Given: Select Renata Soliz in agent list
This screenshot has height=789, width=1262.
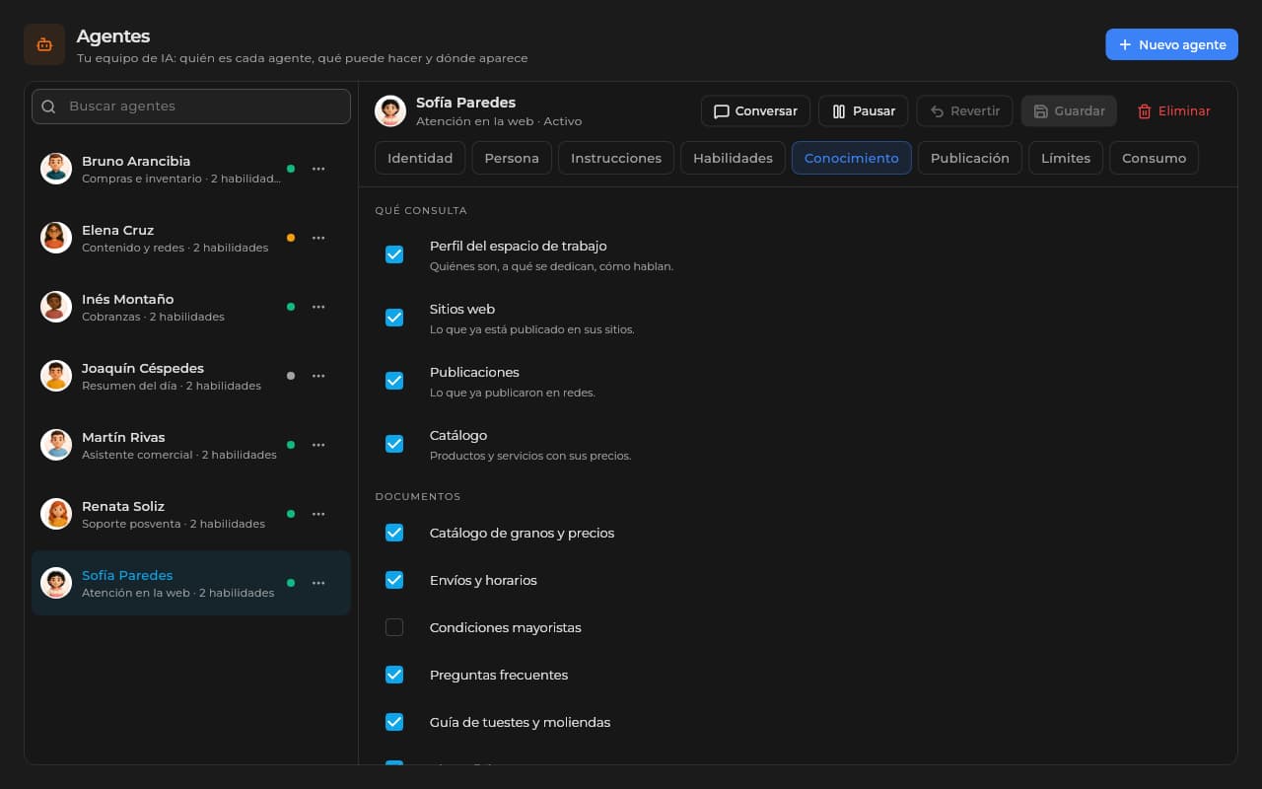Looking at the screenshot, I should click(x=191, y=514).
